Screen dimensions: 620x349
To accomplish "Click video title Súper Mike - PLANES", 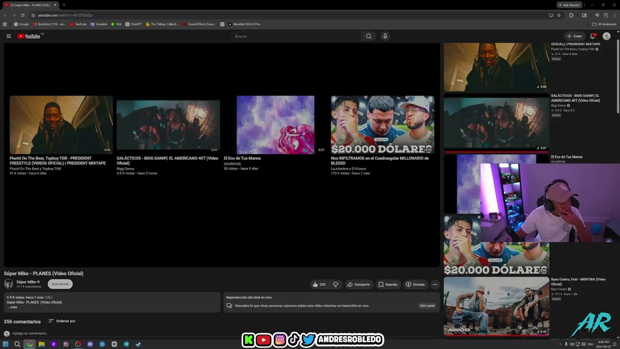I will pyautogui.click(x=44, y=273).
